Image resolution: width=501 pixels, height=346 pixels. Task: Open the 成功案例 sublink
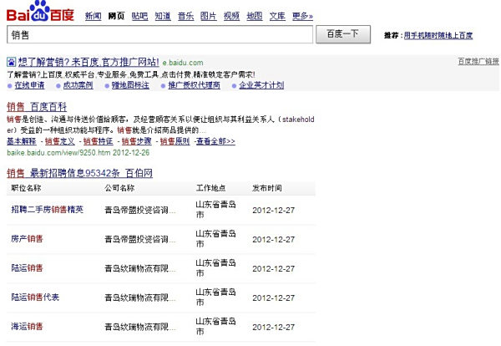[x=78, y=85]
